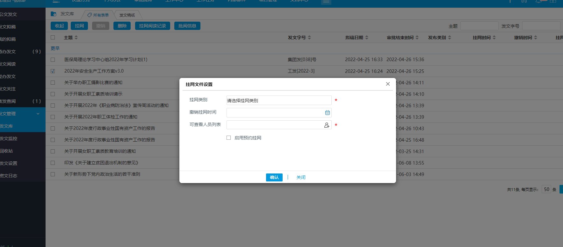Close the 挂网文件设置 dialog with X

pos(388,84)
